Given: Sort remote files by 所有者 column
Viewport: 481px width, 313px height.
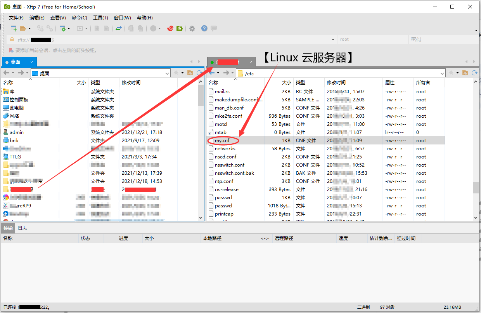Looking at the screenshot, I should [429, 82].
